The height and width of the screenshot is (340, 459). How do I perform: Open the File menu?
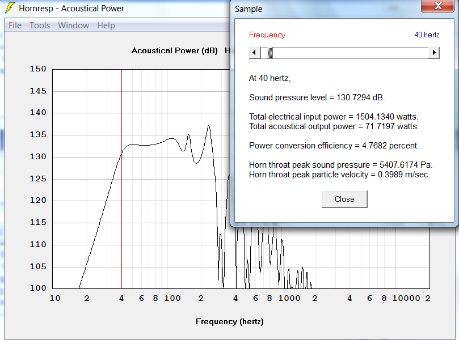[x=15, y=25]
